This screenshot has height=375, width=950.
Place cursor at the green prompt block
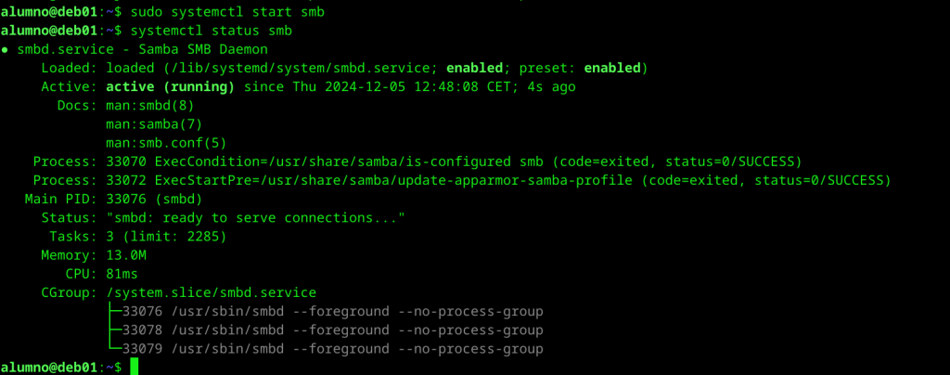pos(135,367)
